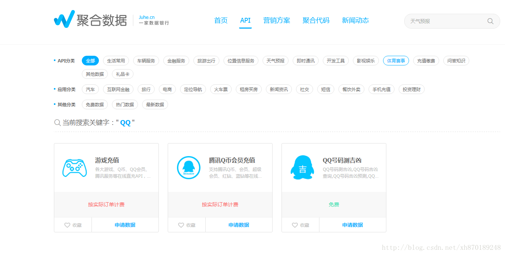Filter by 餐饮外卖 application category
The width and height of the screenshot is (505, 255).
click(351, 89)
